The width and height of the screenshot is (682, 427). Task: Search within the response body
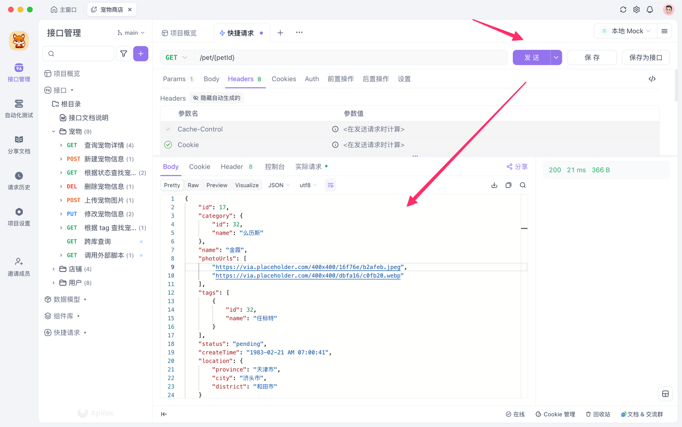tap(523, 185)
